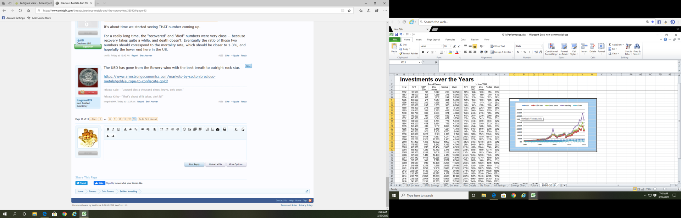Click the Format Painter icon in Excel
The height and width of the screenshot is (218, 681).
tap(401, 54)
